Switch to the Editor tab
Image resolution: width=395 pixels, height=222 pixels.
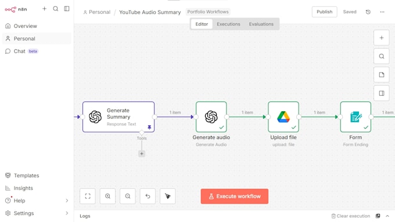pyautogui.click(x=202, y=24)
